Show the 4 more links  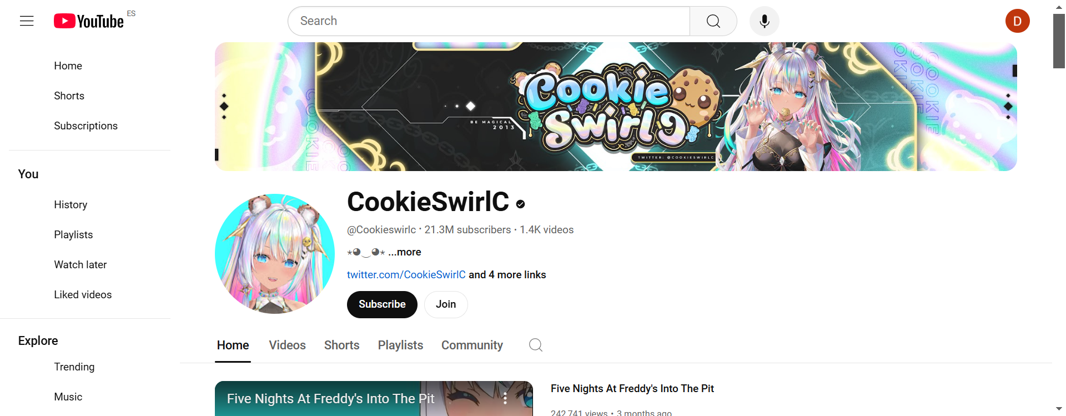click(x=507, y=275)
